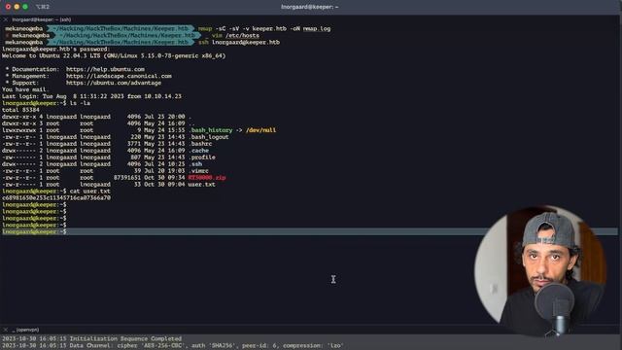Click the .bashrc filename
Image resolution: width=622 pixels, height=350 pixels.
[200, 144]
